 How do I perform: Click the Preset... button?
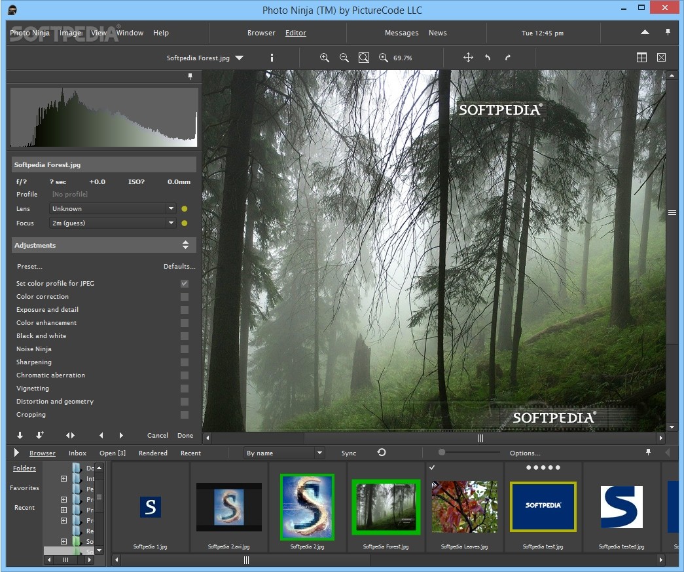(x=29, y=267)
